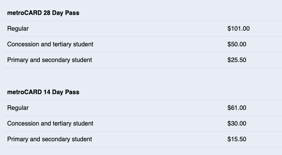The width and height of the screenshot is (282, 155).
Task: Select the $15.50 student price
Action: pyautogui.click(x=237, y=139)
